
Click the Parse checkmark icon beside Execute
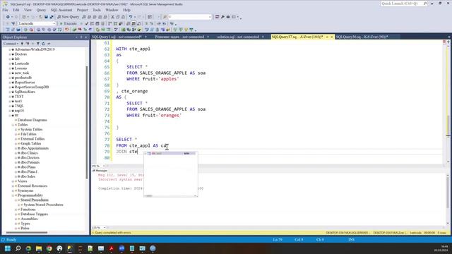tap(87, 23)
